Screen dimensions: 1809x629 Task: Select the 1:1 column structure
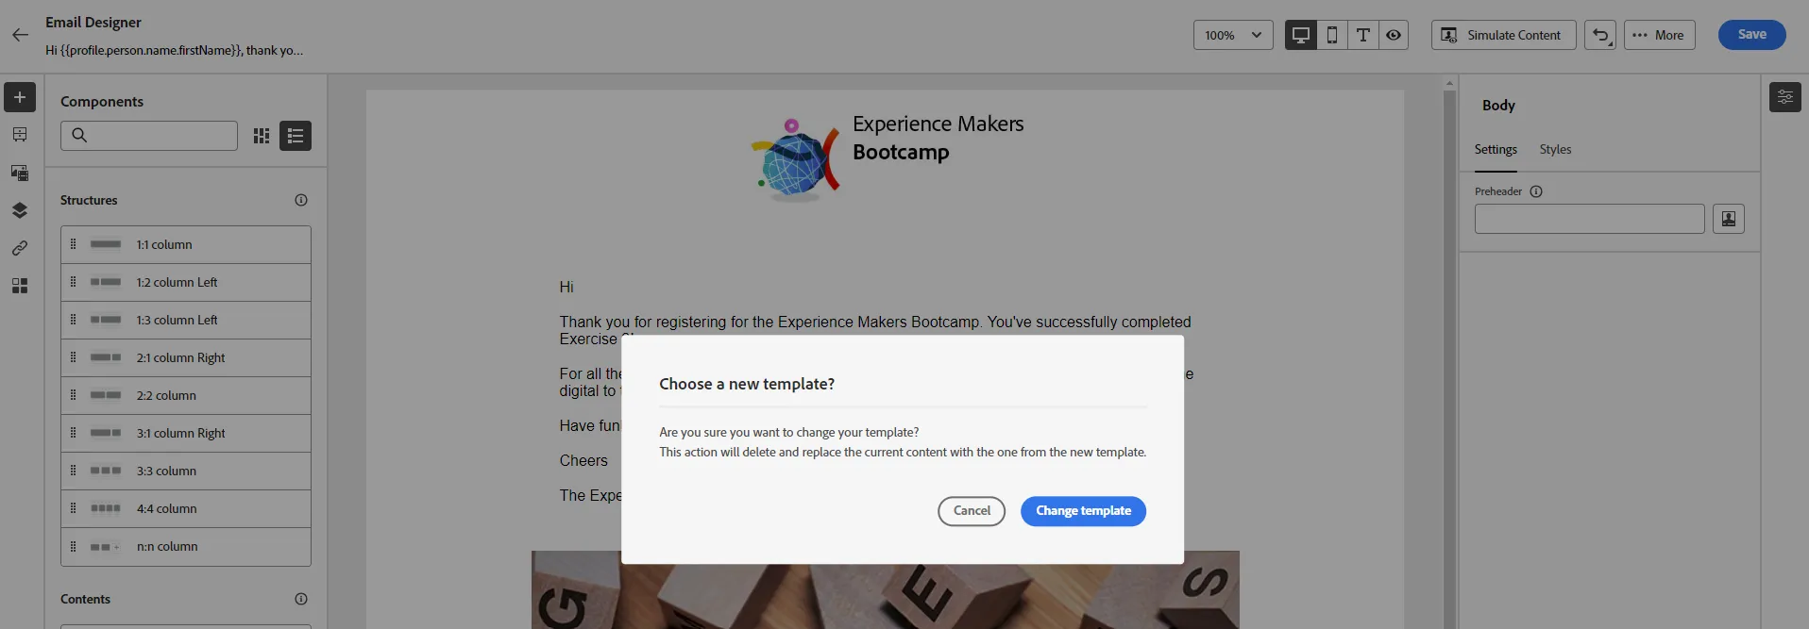186,245
